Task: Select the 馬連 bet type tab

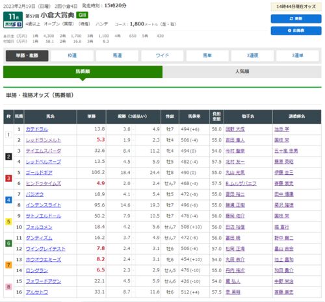Action: [117, 56]
